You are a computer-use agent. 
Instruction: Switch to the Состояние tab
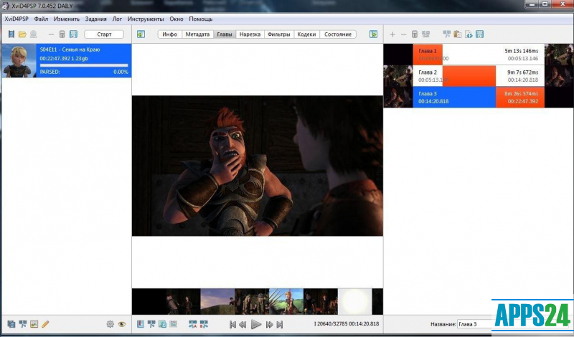tap(338, 34)
